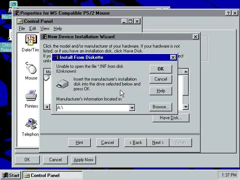The width and height of the screenshot is (240, 180).
Task: Click the Browse... button
Action: (161, 107)
